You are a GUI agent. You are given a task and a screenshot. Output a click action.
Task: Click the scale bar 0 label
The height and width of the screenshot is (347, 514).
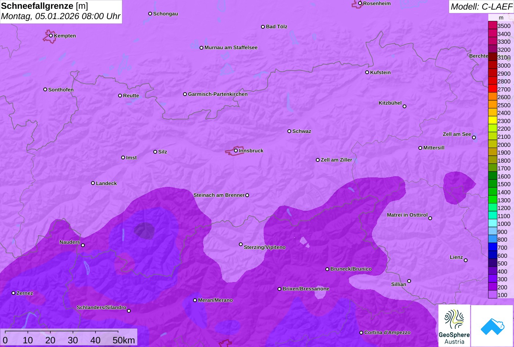click(x=5, y=340)
